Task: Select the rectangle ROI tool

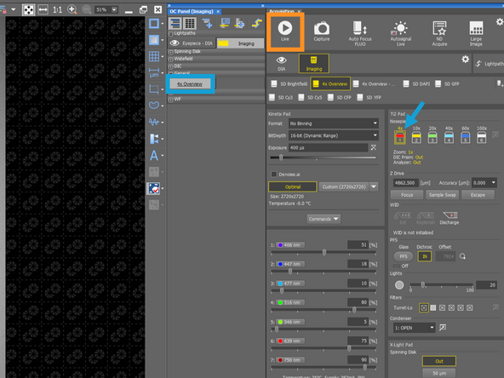Action: (x=154, y=24)
